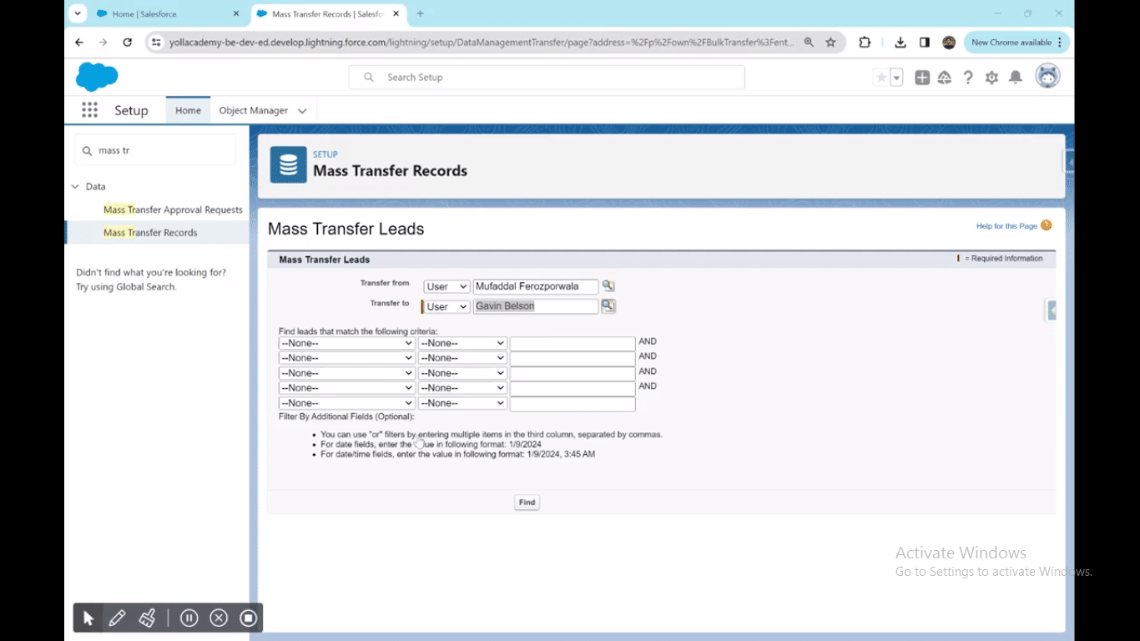Screen dimensions: 1140x641
Task: Open browser downloads icon
Action: (x=900, y=42)
